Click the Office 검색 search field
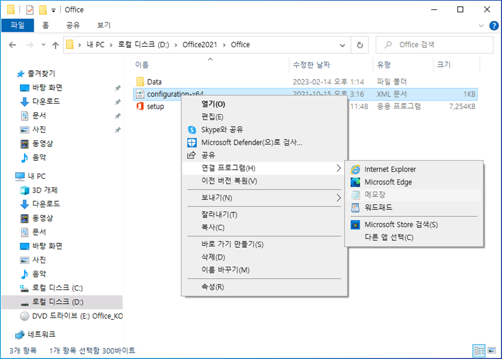Viewport: 502px width, 359px height. click(434, 45)
